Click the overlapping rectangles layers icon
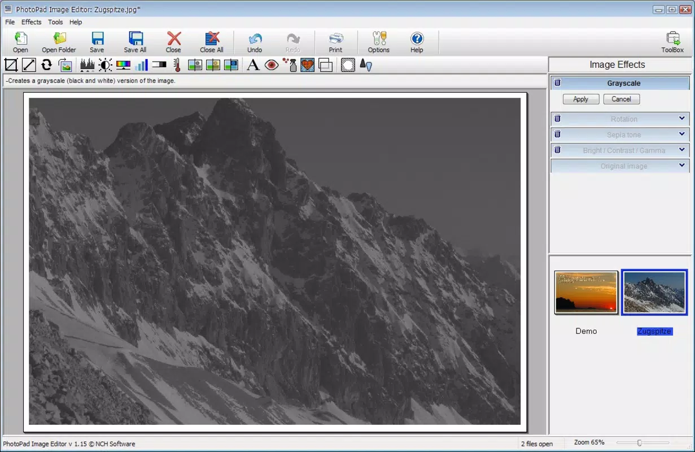 (325, 65)
